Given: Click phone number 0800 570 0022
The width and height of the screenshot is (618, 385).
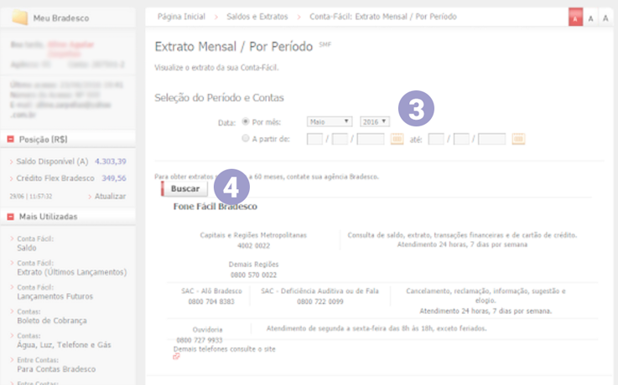Looking at the screenshot, I should tap(253, 275).
